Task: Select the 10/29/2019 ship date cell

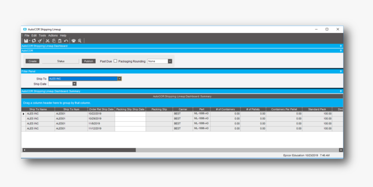Action: click(x=101, y=119)
